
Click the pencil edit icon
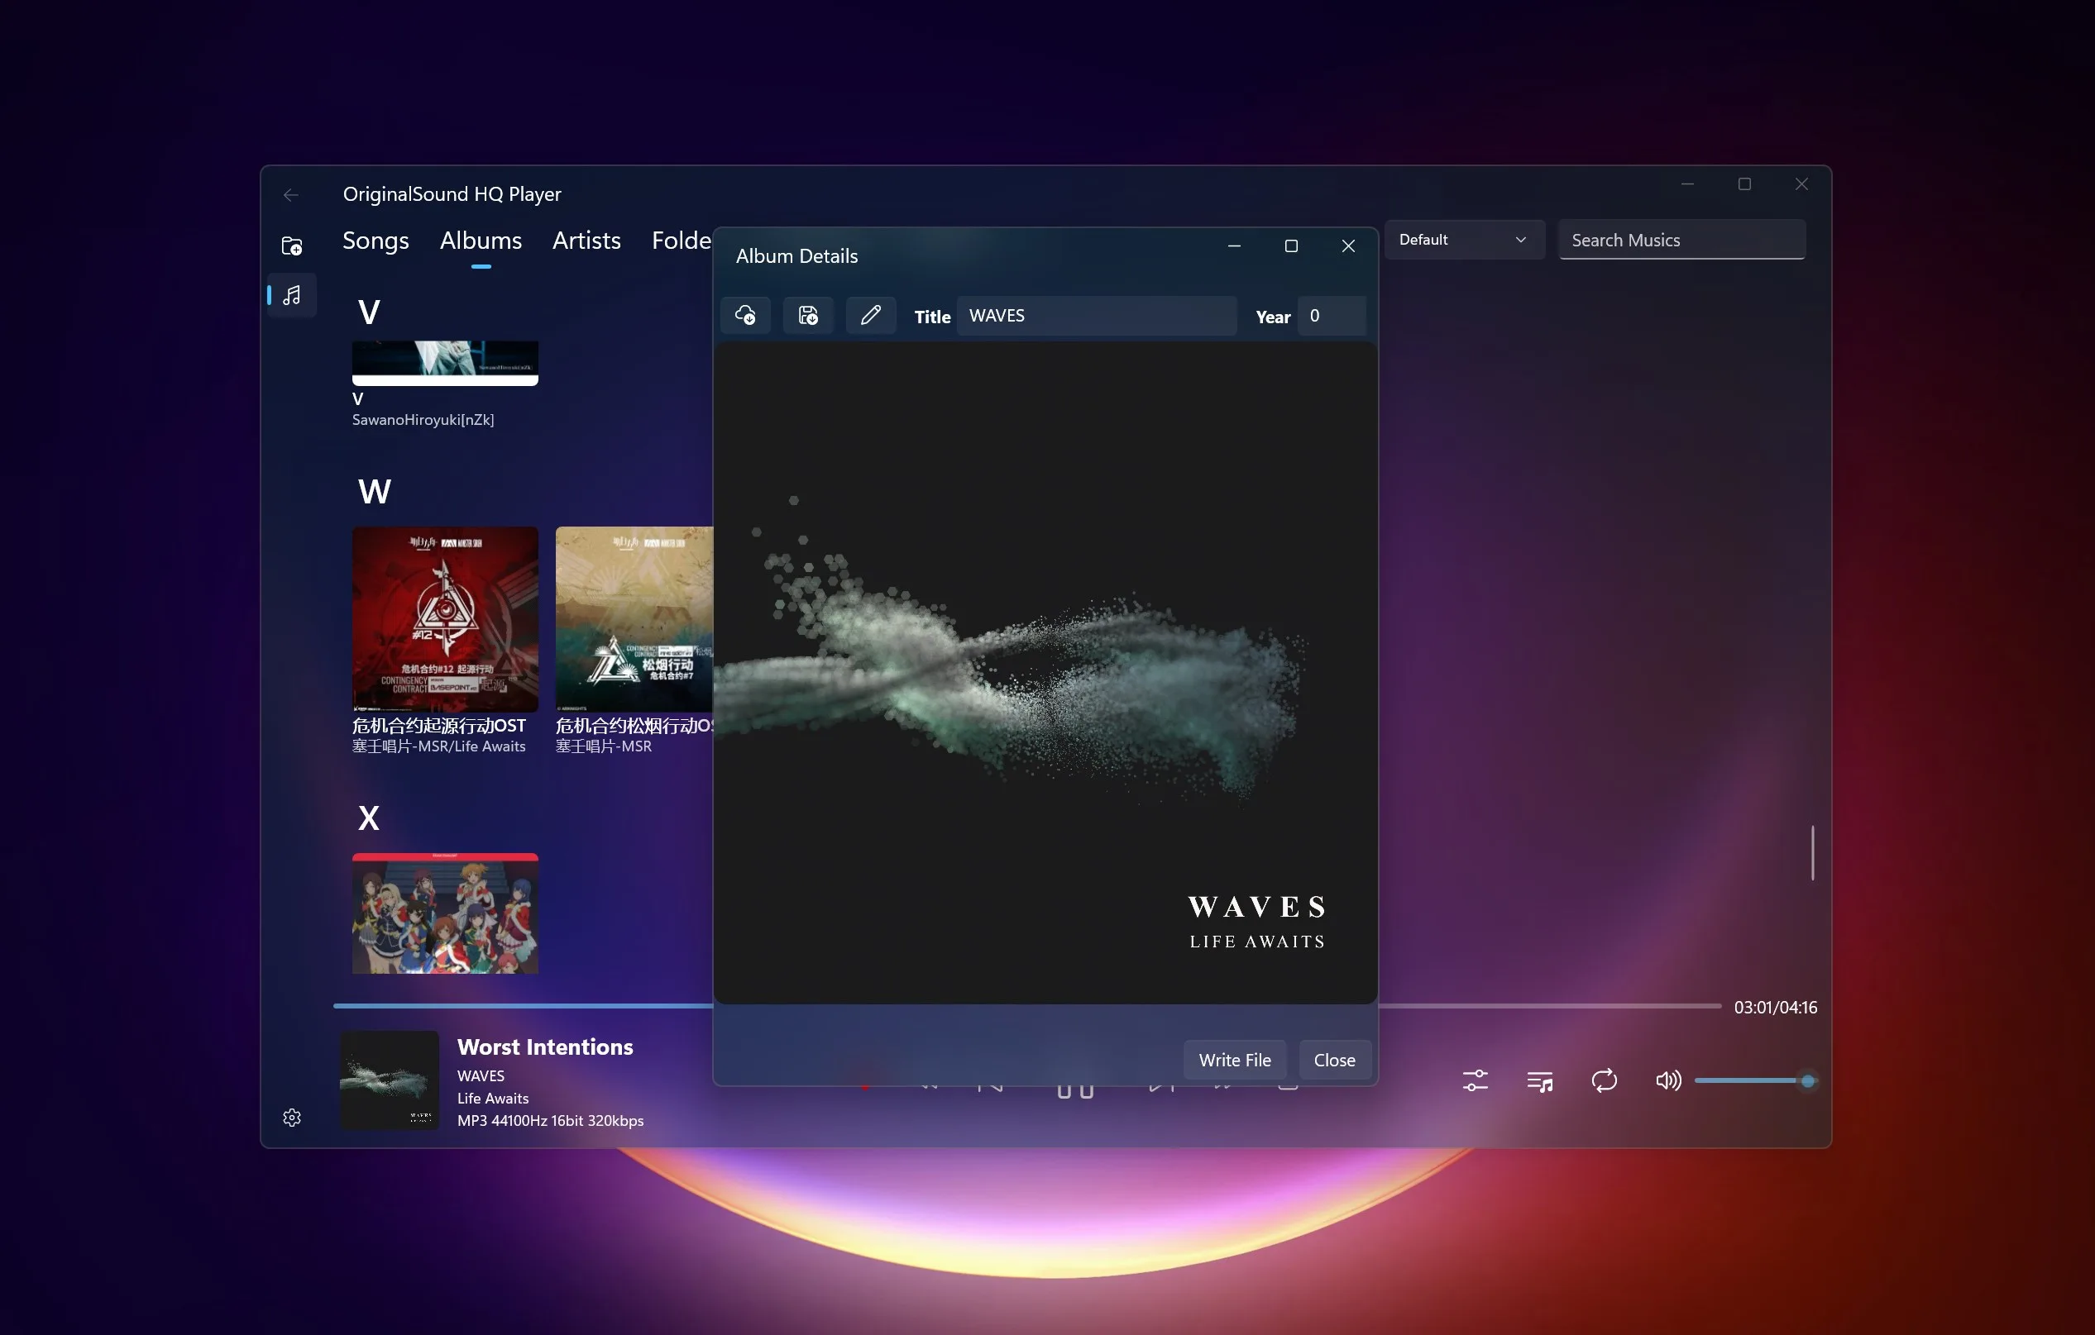point(871,315)
